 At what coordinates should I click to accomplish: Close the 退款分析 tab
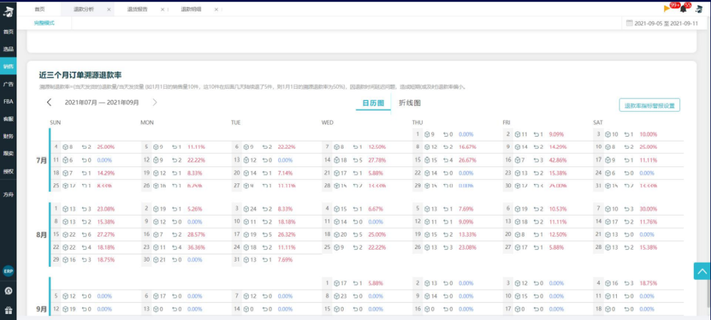[109, 9]
